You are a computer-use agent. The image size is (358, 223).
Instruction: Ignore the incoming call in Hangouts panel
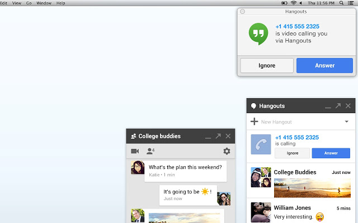292,153
